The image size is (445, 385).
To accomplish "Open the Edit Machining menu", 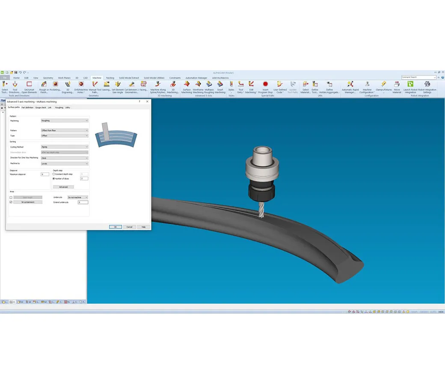I will pos(251,87).
